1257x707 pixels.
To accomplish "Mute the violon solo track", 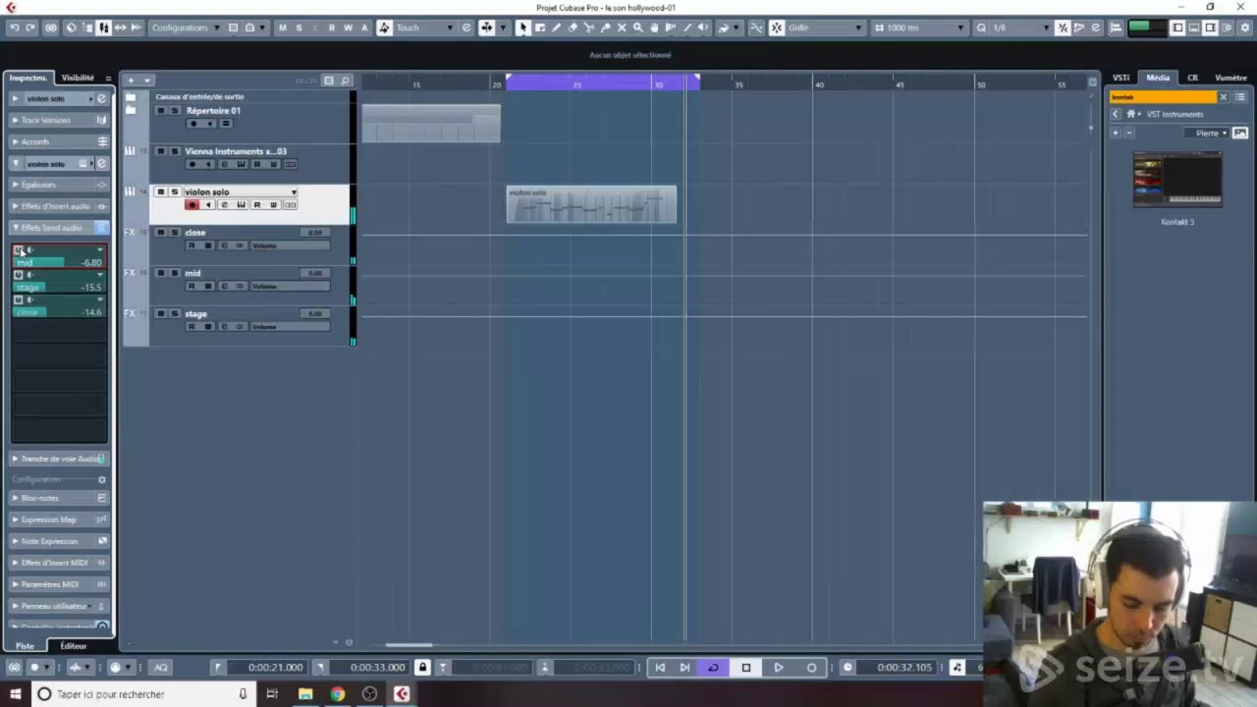I will 161,192.
